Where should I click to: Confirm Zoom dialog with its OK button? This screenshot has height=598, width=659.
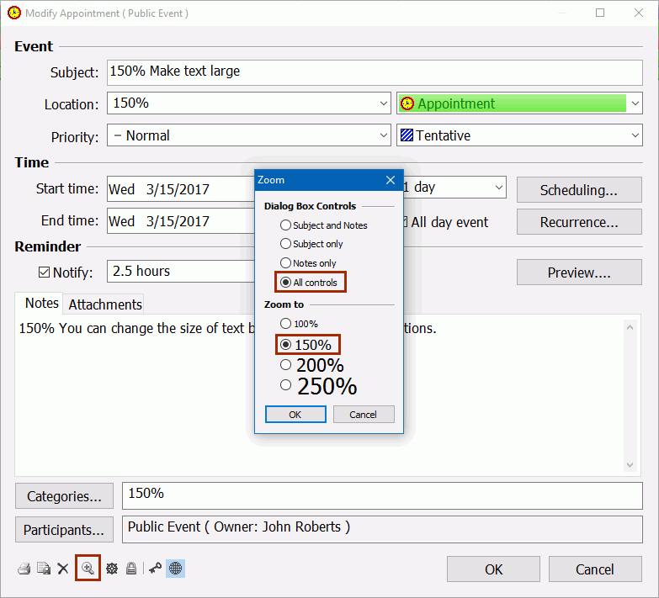[295, 415]
